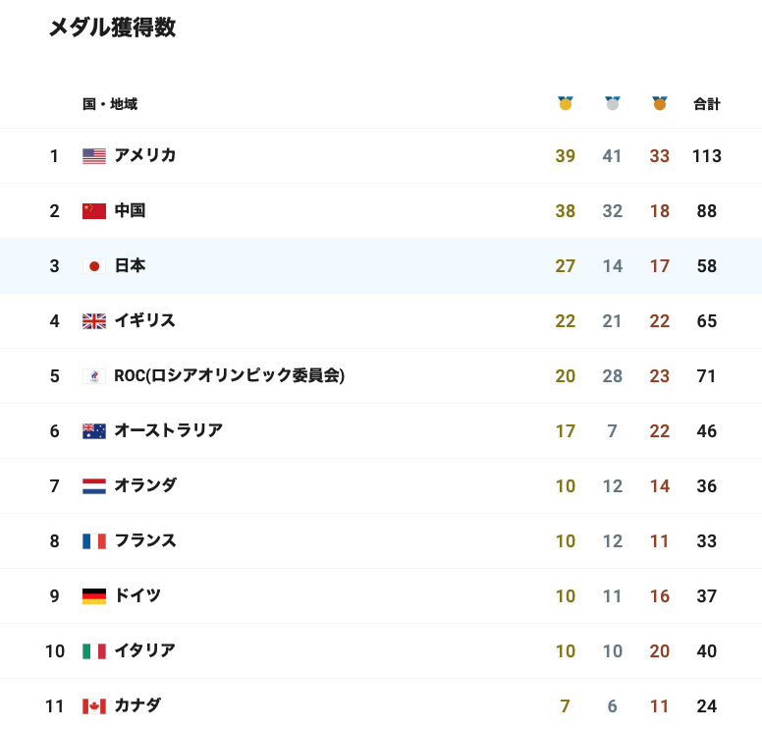
Task: Click the Japan flag icon
Action: (94, 266)
